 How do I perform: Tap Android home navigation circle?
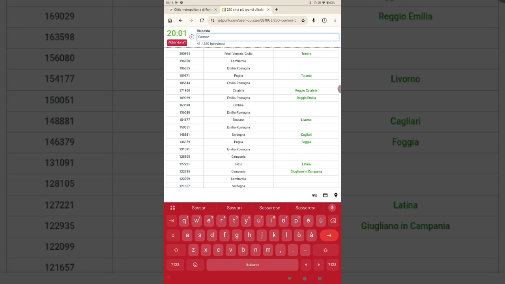click(305, 278)
